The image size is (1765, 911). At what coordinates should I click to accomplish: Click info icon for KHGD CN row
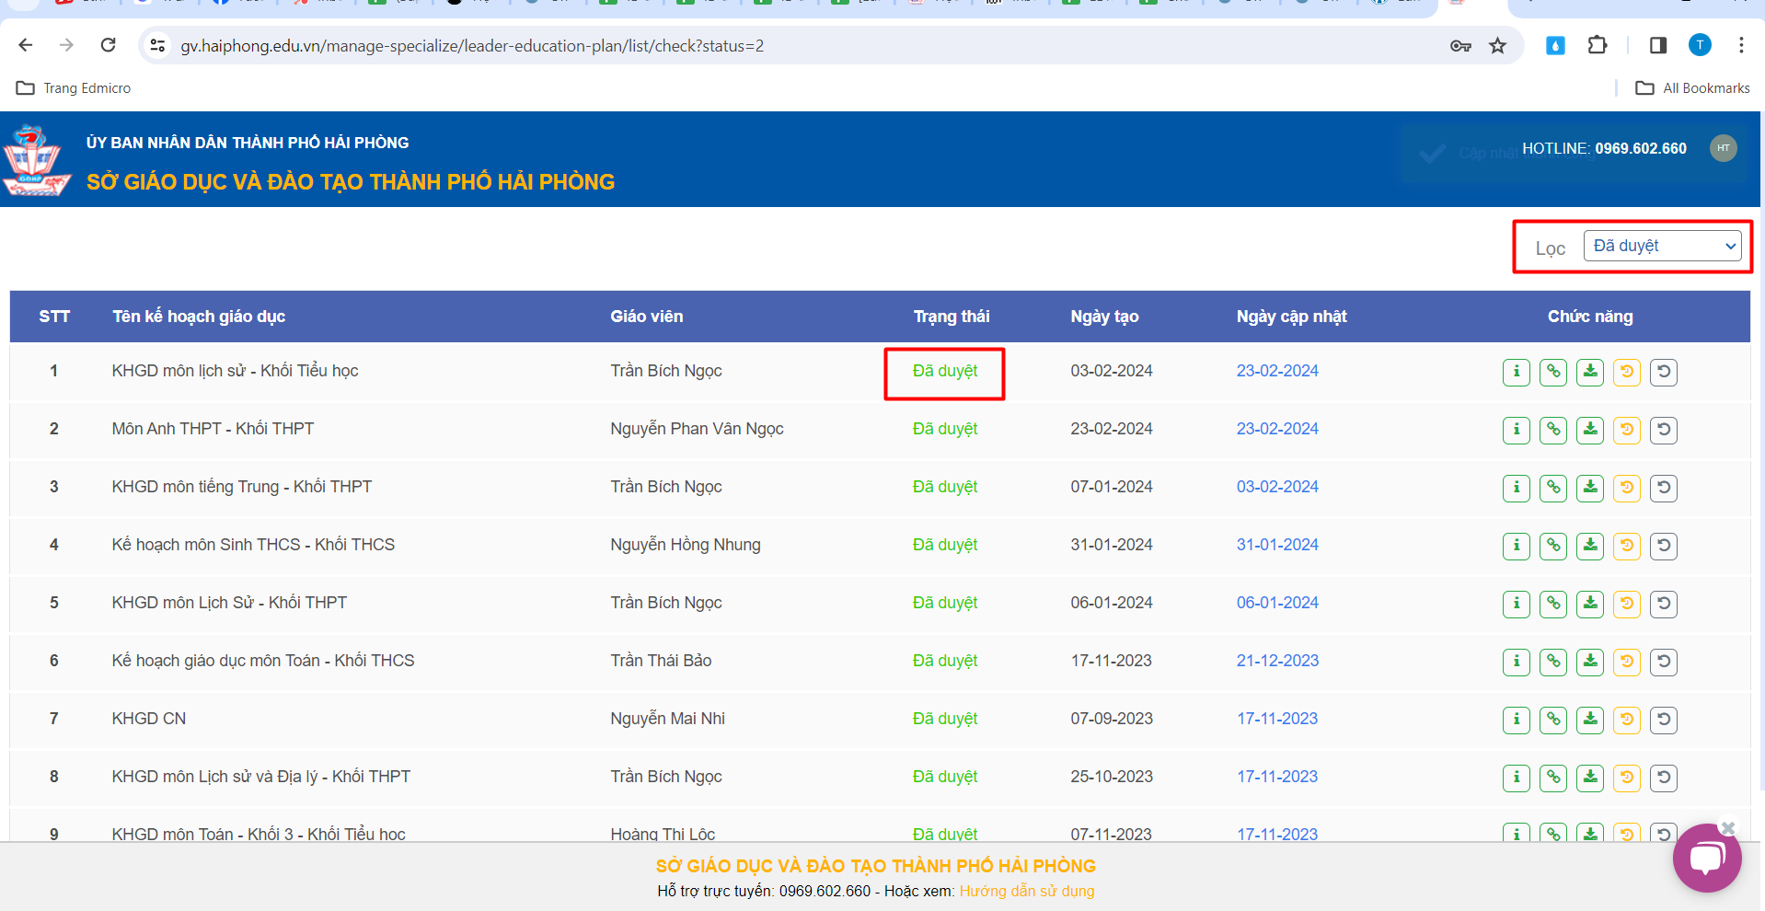tap(1516, 720)
